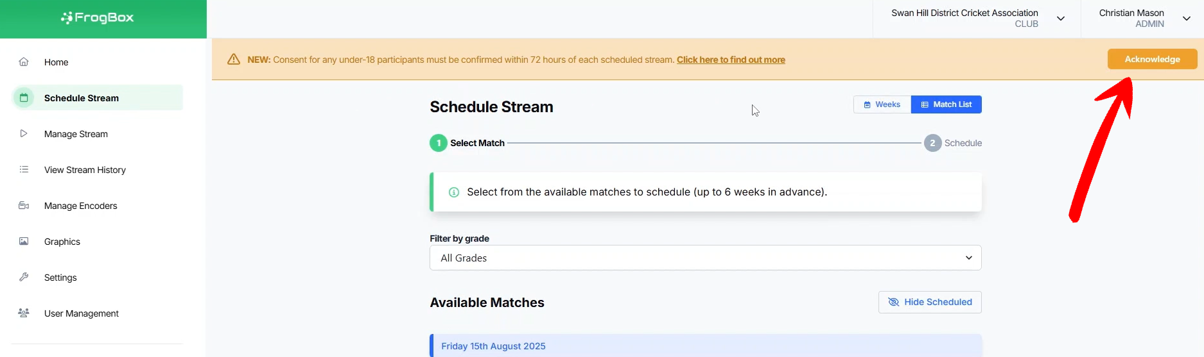Expand the Christian Mason user menu
Image resolution: width=1204 pixels, height=357 pixels.
tap(1186, 19)
